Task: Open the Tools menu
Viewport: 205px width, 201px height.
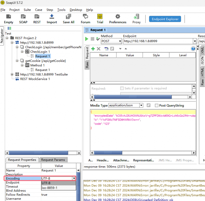Action: coord(61,10)
